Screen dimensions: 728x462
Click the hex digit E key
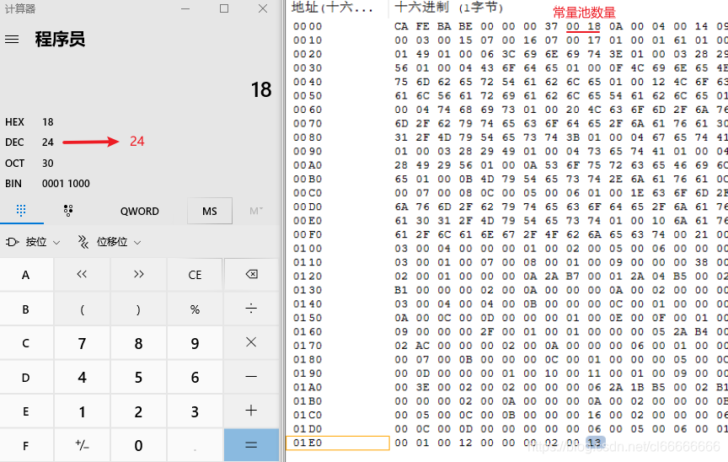(26, 412)
